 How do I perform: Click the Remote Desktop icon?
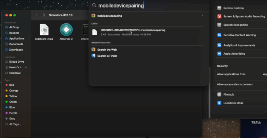click(219, 8)
